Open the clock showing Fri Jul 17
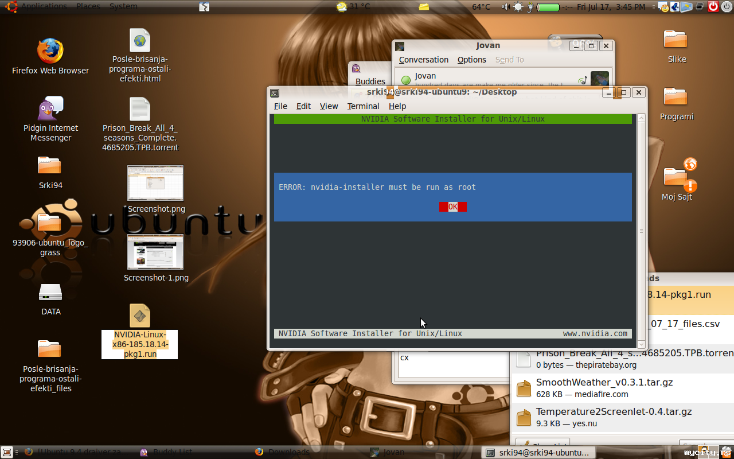The width and height of the screenshot is (734, 459). 611,6
